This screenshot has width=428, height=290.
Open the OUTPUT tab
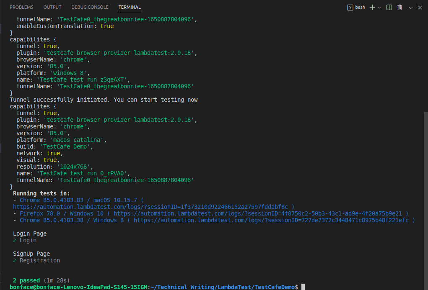point(52,7)
